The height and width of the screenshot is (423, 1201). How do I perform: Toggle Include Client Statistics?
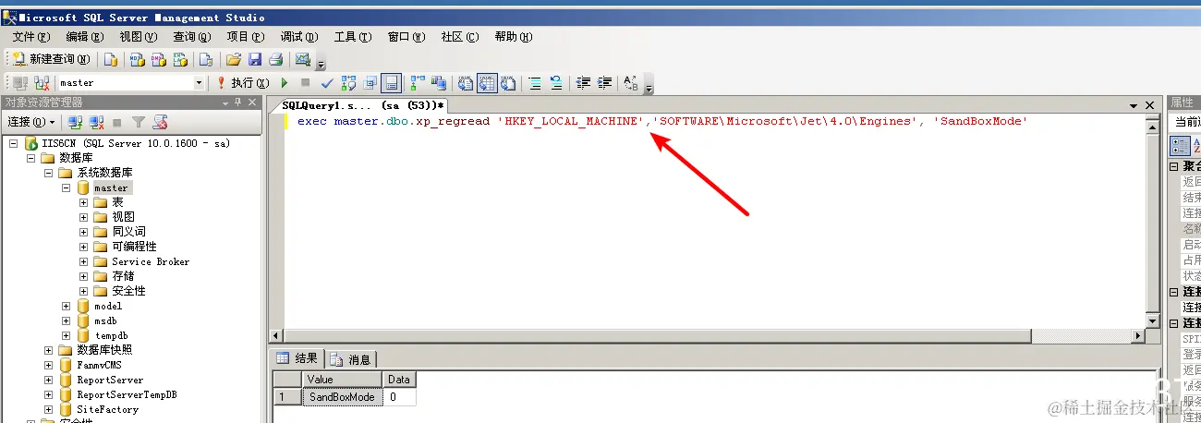coord(439,83)
